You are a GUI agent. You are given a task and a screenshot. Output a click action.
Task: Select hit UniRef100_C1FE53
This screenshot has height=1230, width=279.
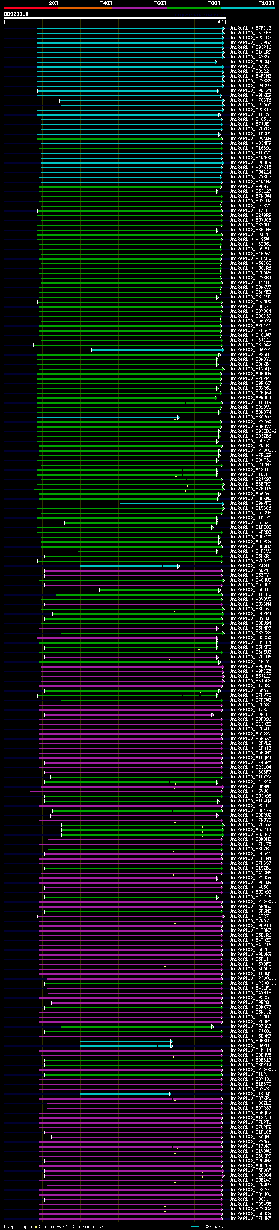[x=250, y=115]
